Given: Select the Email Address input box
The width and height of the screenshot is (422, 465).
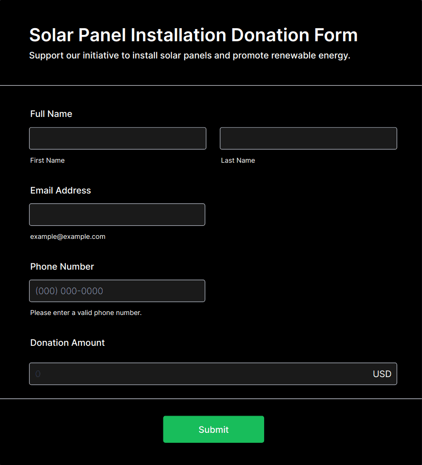Looking at the screenshot, I should pos(117,214).
